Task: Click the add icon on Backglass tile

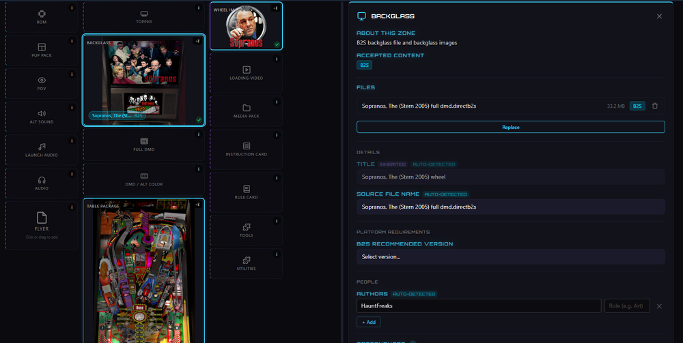Action: pyautogui.click(x=198, y=42)
